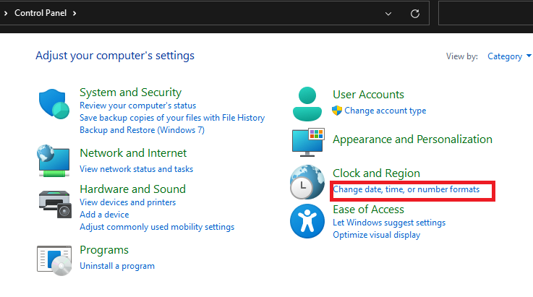Open View network status and tasks
Viewport: 533px width, 297px height.
[136, 169]
